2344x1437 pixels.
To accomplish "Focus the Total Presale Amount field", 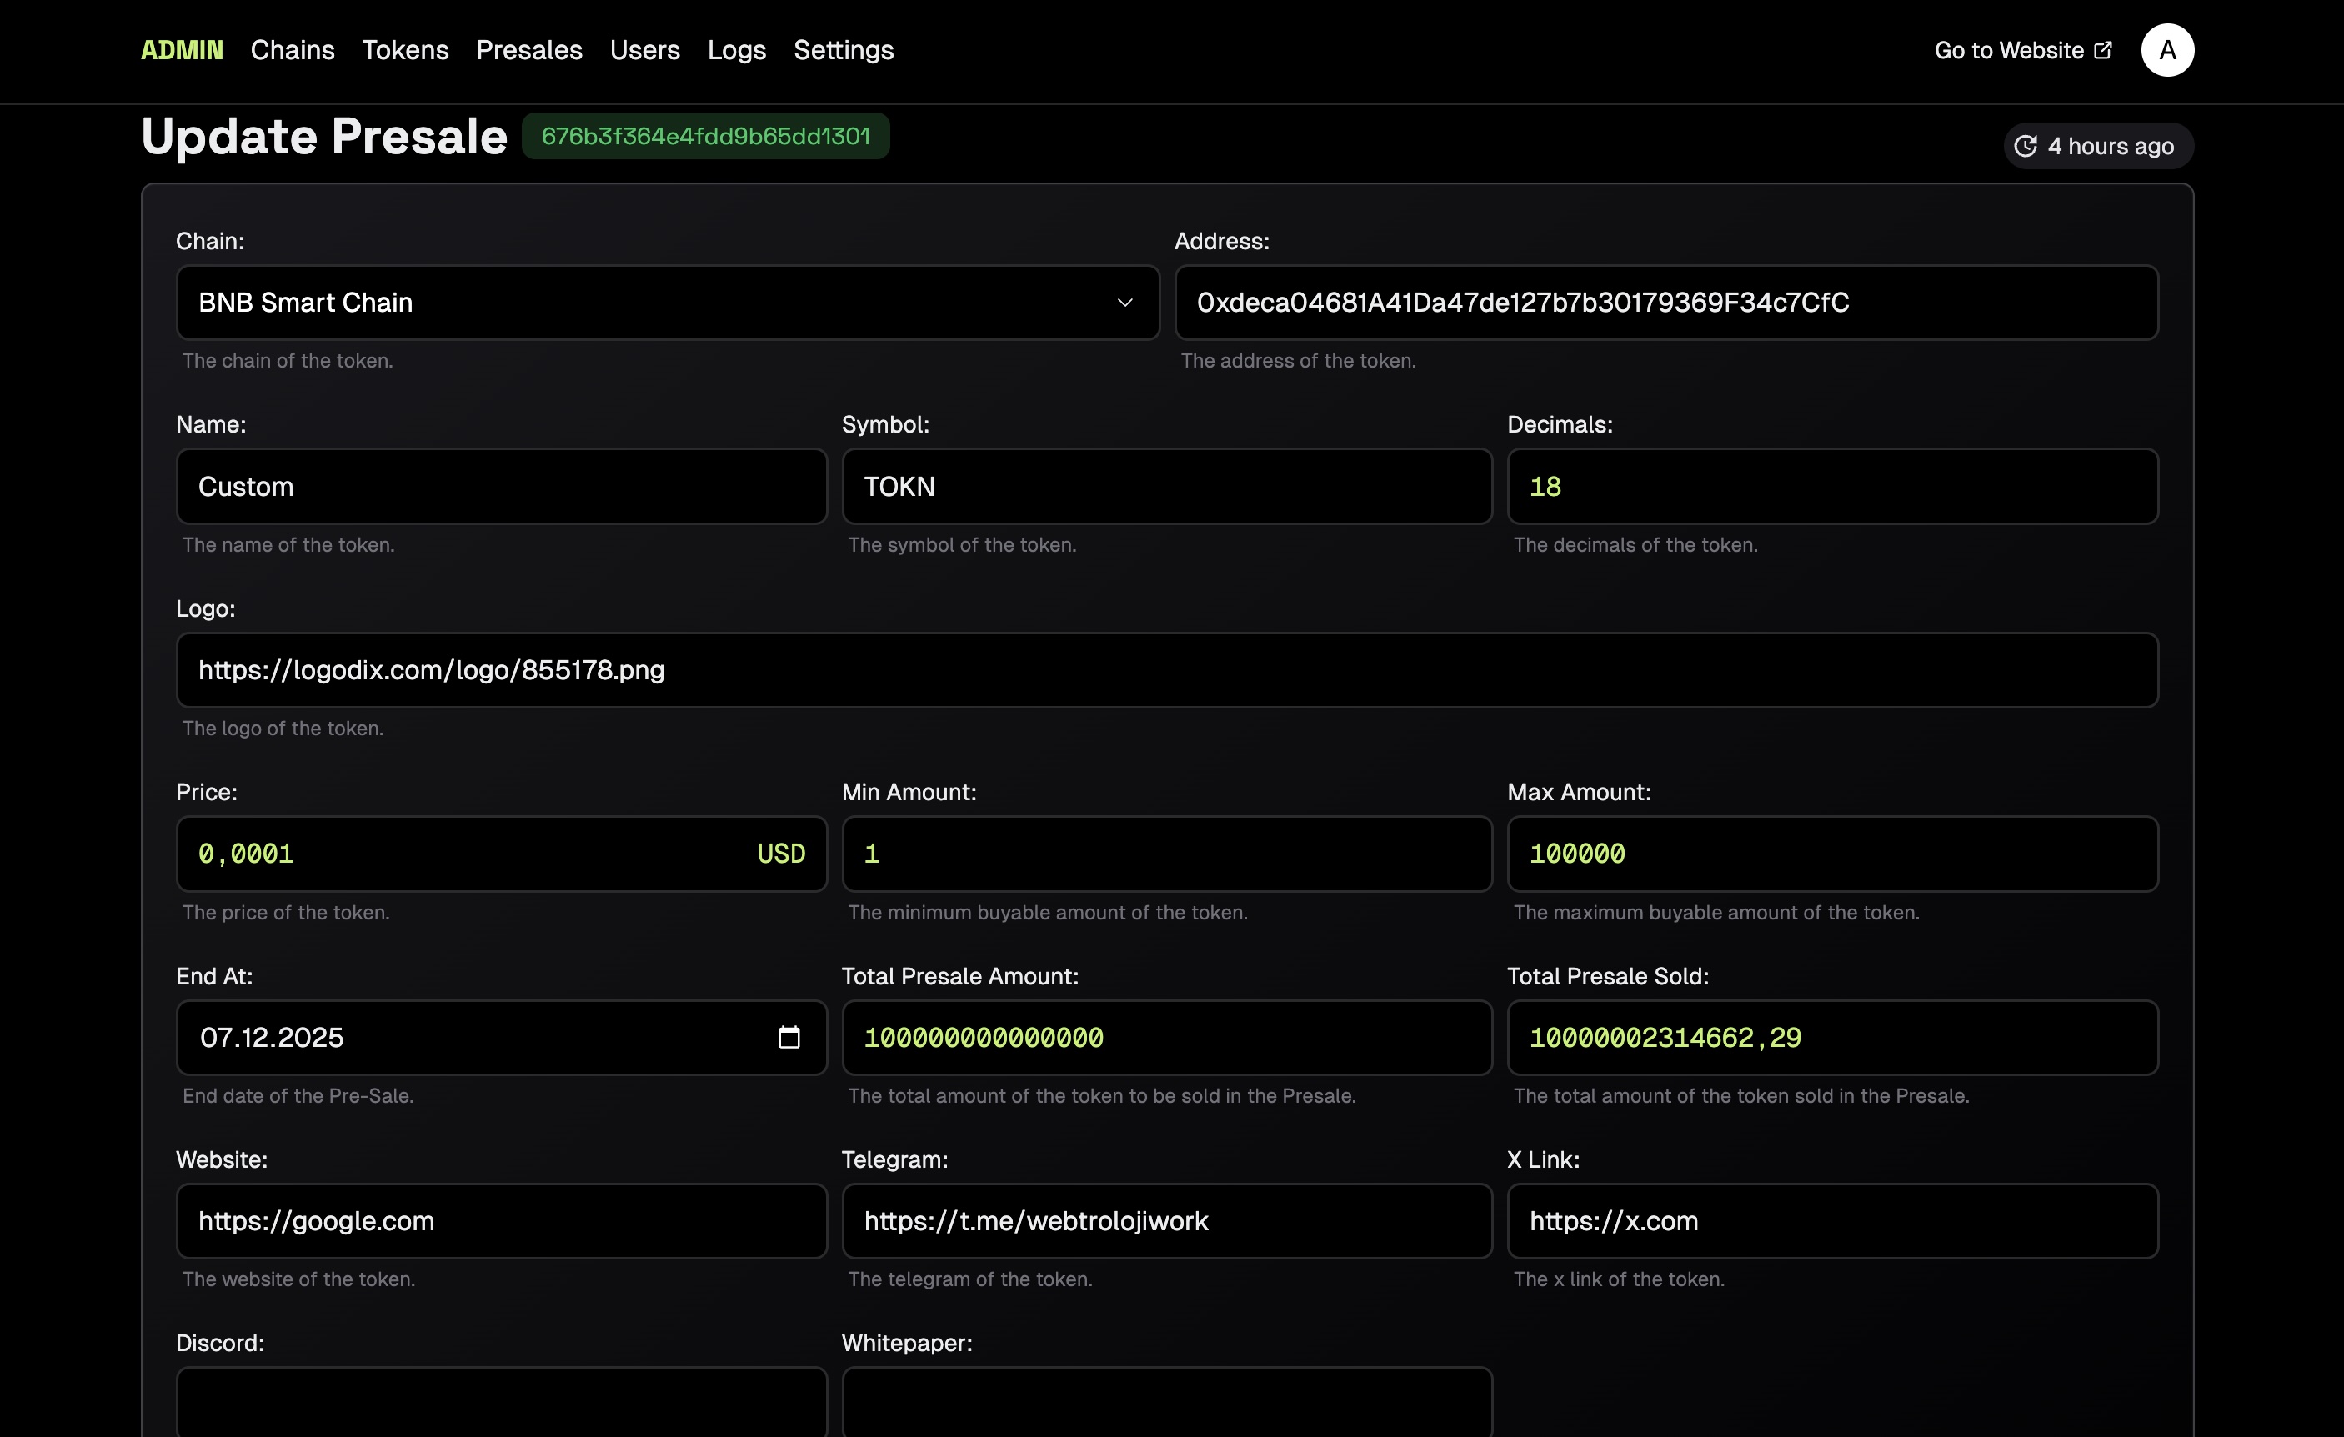I will (x=1166, y=1037).
